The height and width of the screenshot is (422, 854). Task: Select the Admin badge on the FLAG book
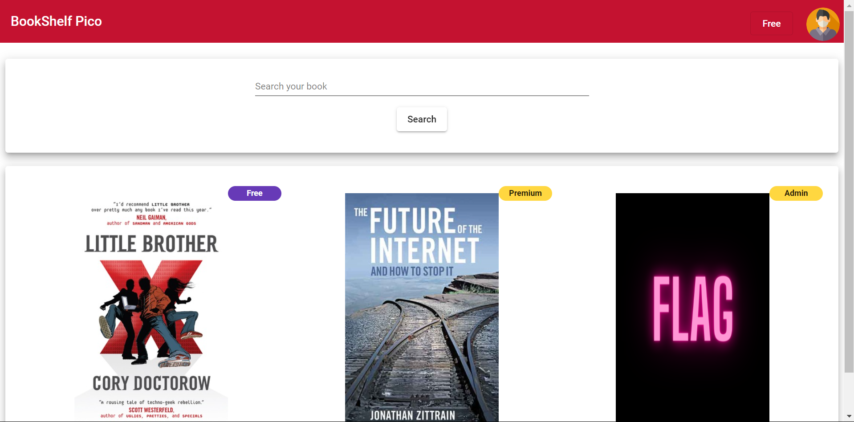pyautogui.click(x=796, y=193)
